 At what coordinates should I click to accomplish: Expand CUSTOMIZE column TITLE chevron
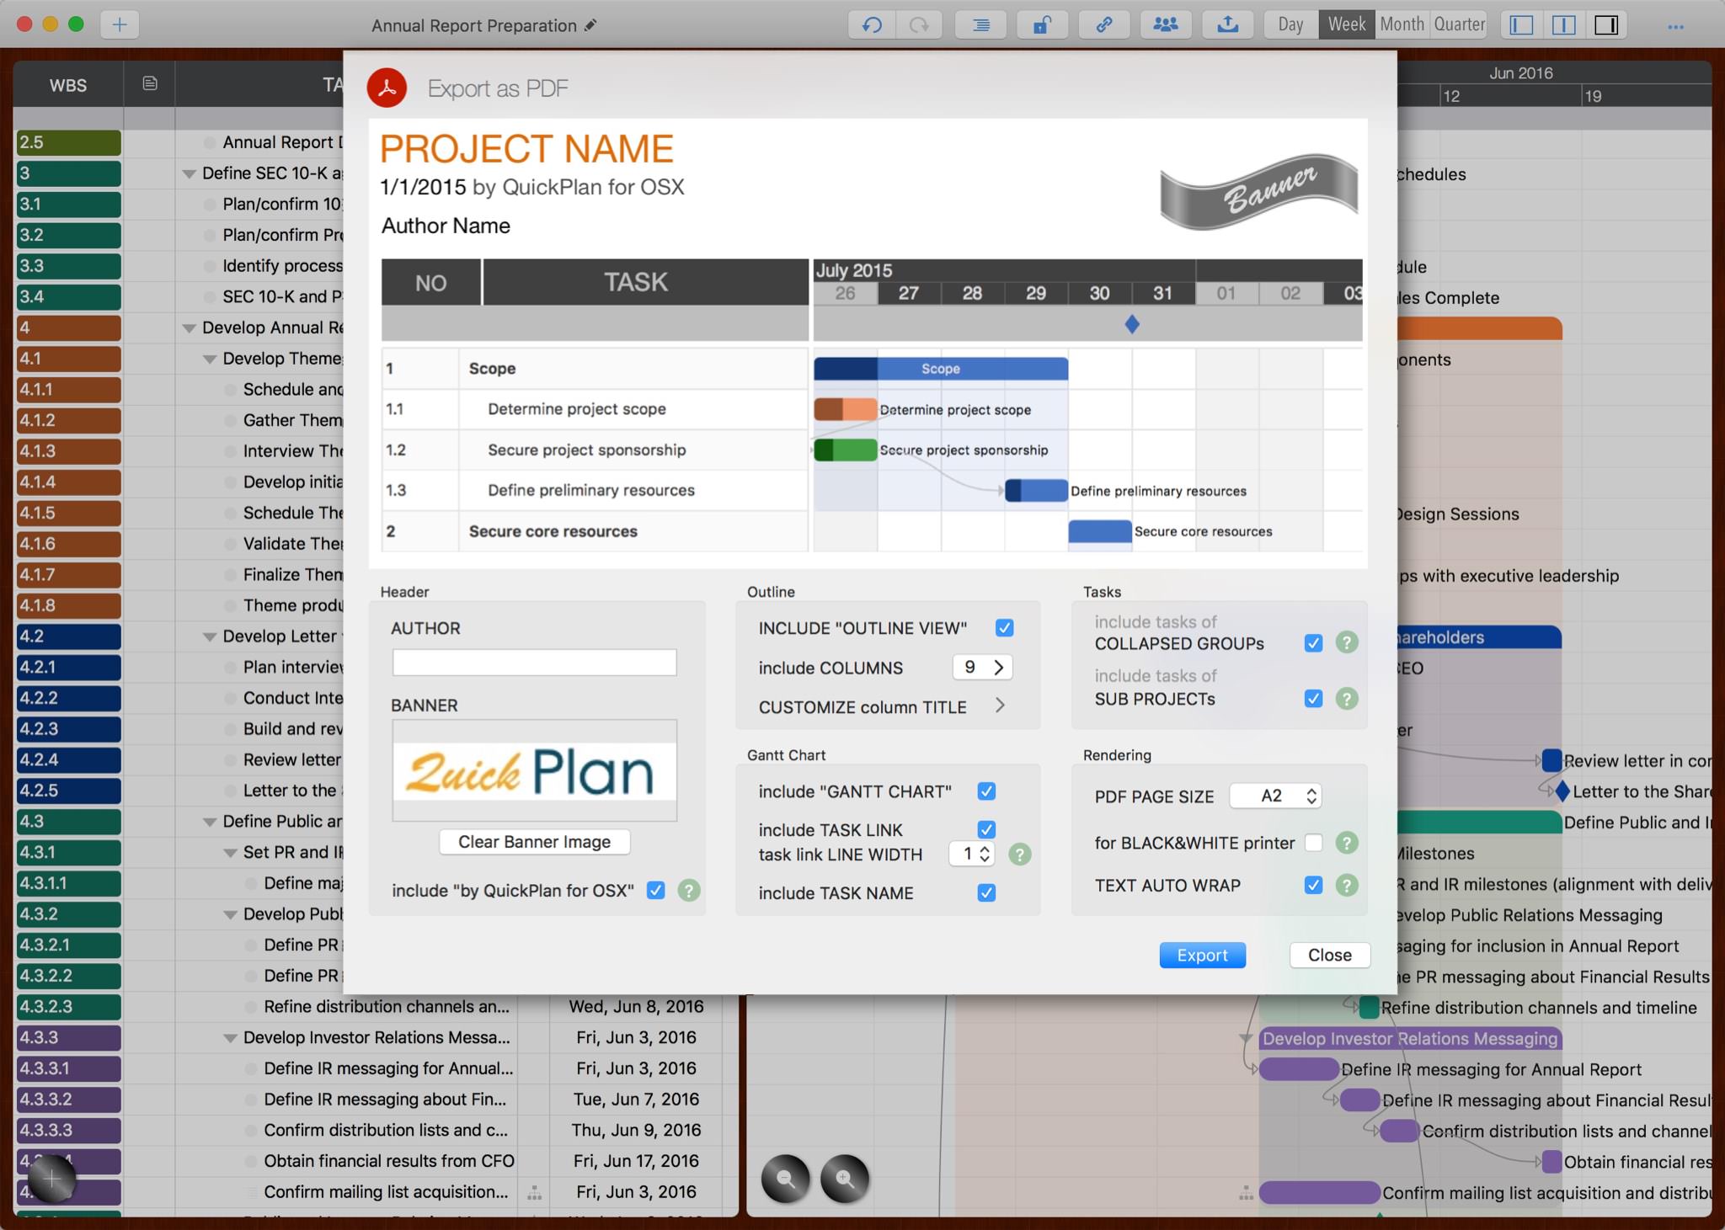pos(1000,706)
